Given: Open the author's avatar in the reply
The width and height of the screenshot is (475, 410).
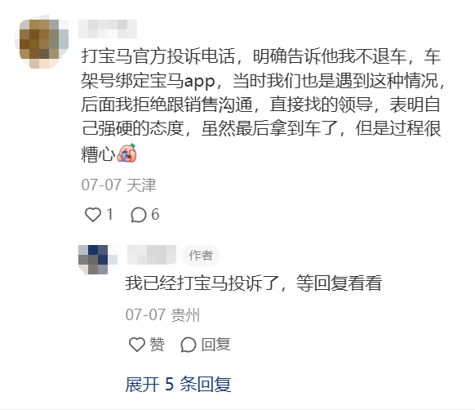Looking at the screenshot, I should pyautogui.click(x=93, y=260).
